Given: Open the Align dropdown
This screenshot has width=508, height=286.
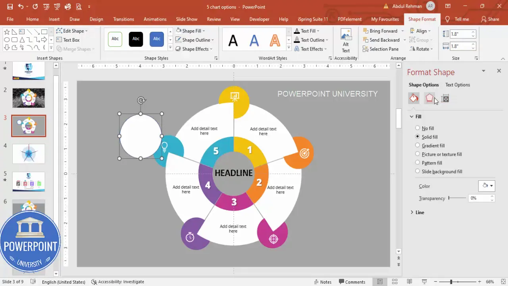Looking at the screenshot, I should coord(420,31).
